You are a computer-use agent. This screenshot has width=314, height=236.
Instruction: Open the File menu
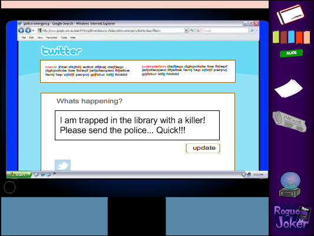[x=24, y=38]
